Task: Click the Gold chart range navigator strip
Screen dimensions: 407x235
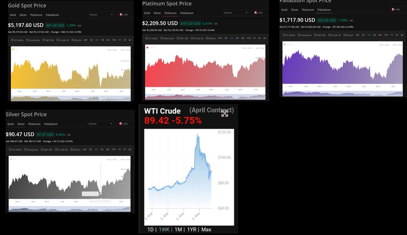Action: coord(71,99)
